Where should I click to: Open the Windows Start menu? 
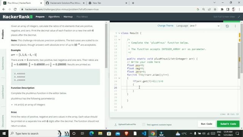coord(4,134)
